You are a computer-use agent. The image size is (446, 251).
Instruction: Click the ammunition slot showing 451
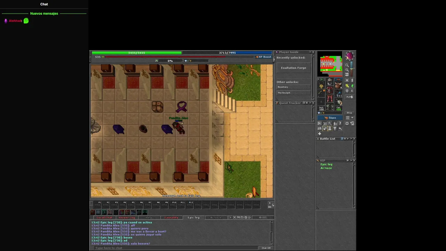tap(338, 93)
